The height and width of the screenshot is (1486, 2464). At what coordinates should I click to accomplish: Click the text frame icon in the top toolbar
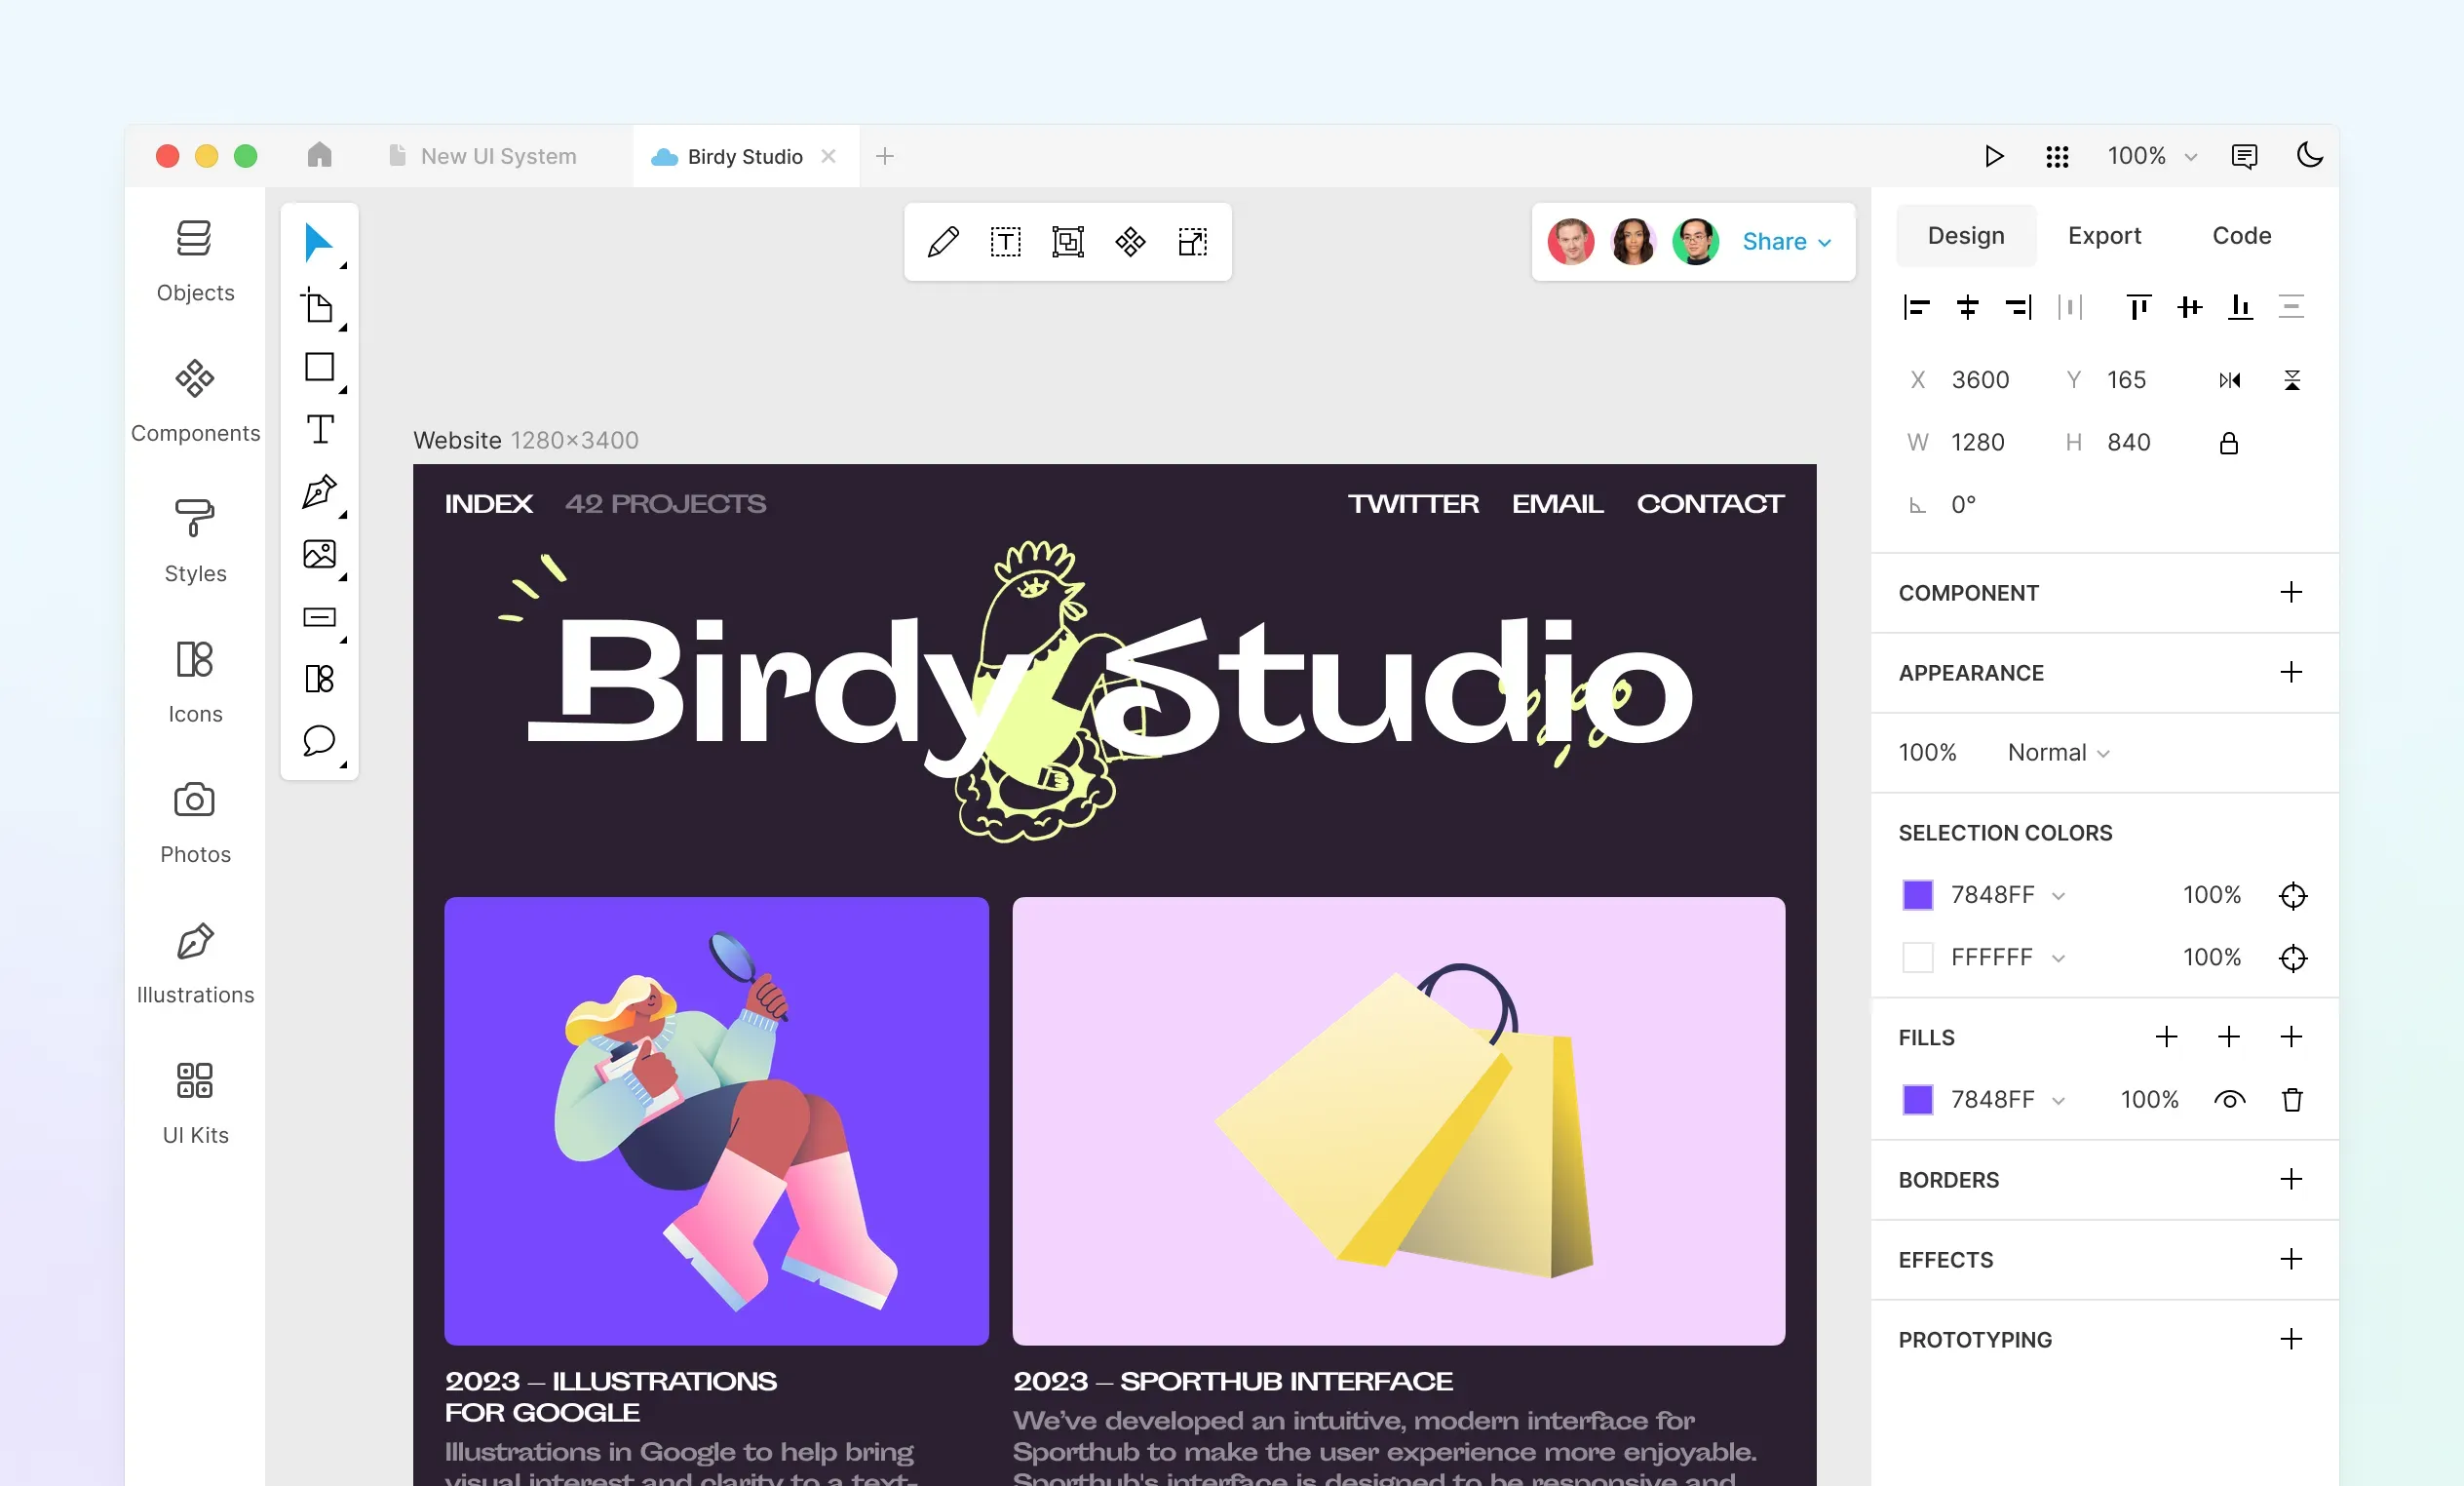pyautogui.click(x=1005, y=242)
